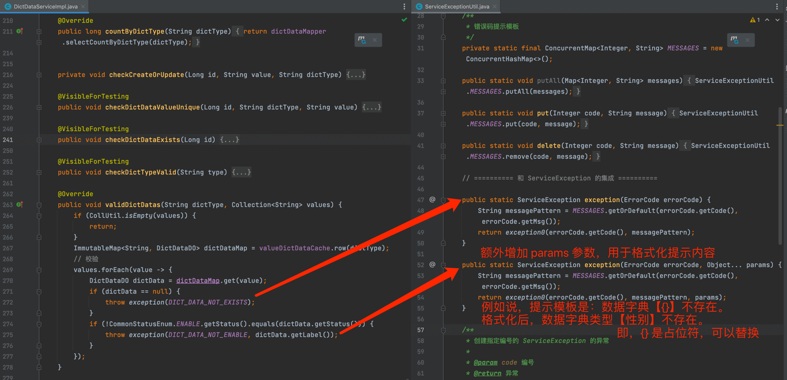The width and height of the screenshot is (787, 380).
Task: Click the underlined dictDataMap reference
Action: pyautogui.click(x=197, y=280)
